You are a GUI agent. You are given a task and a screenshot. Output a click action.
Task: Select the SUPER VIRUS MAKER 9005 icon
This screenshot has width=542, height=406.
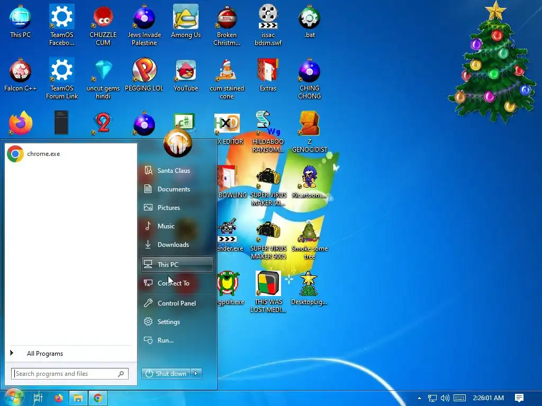pyautogui.click(x=268, y=239)
